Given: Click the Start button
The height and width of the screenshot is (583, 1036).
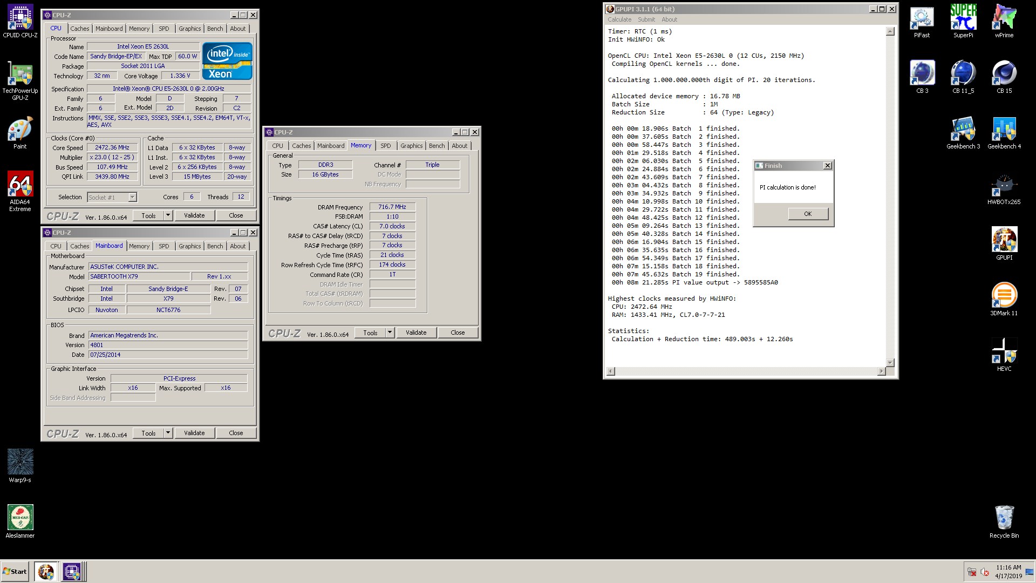Looking at the screenshot, I should point(15,571).
